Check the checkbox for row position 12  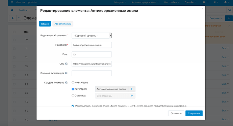[14, 57]
